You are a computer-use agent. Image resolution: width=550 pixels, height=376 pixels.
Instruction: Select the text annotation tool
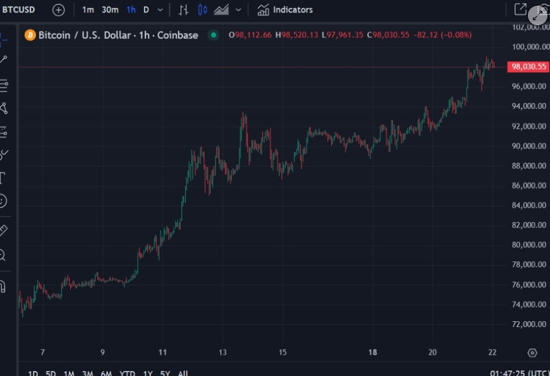coord(3,177)
